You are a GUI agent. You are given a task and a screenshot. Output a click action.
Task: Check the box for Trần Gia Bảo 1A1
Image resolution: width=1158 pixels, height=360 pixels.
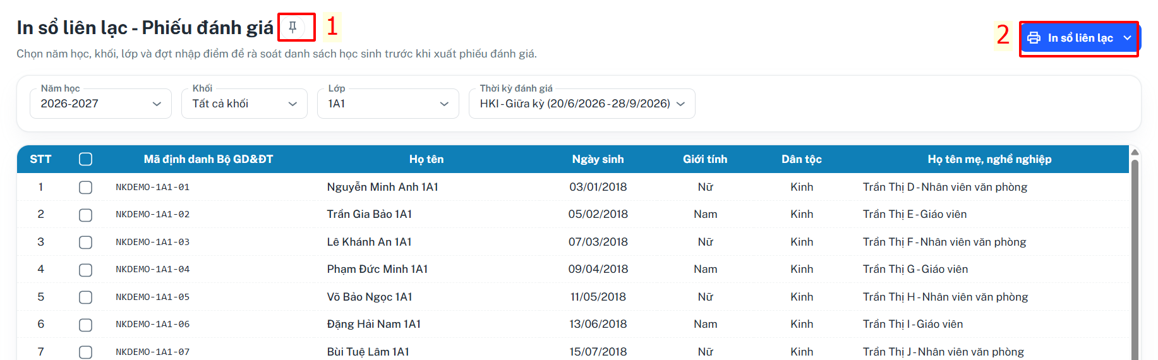(x=86, y=215)
